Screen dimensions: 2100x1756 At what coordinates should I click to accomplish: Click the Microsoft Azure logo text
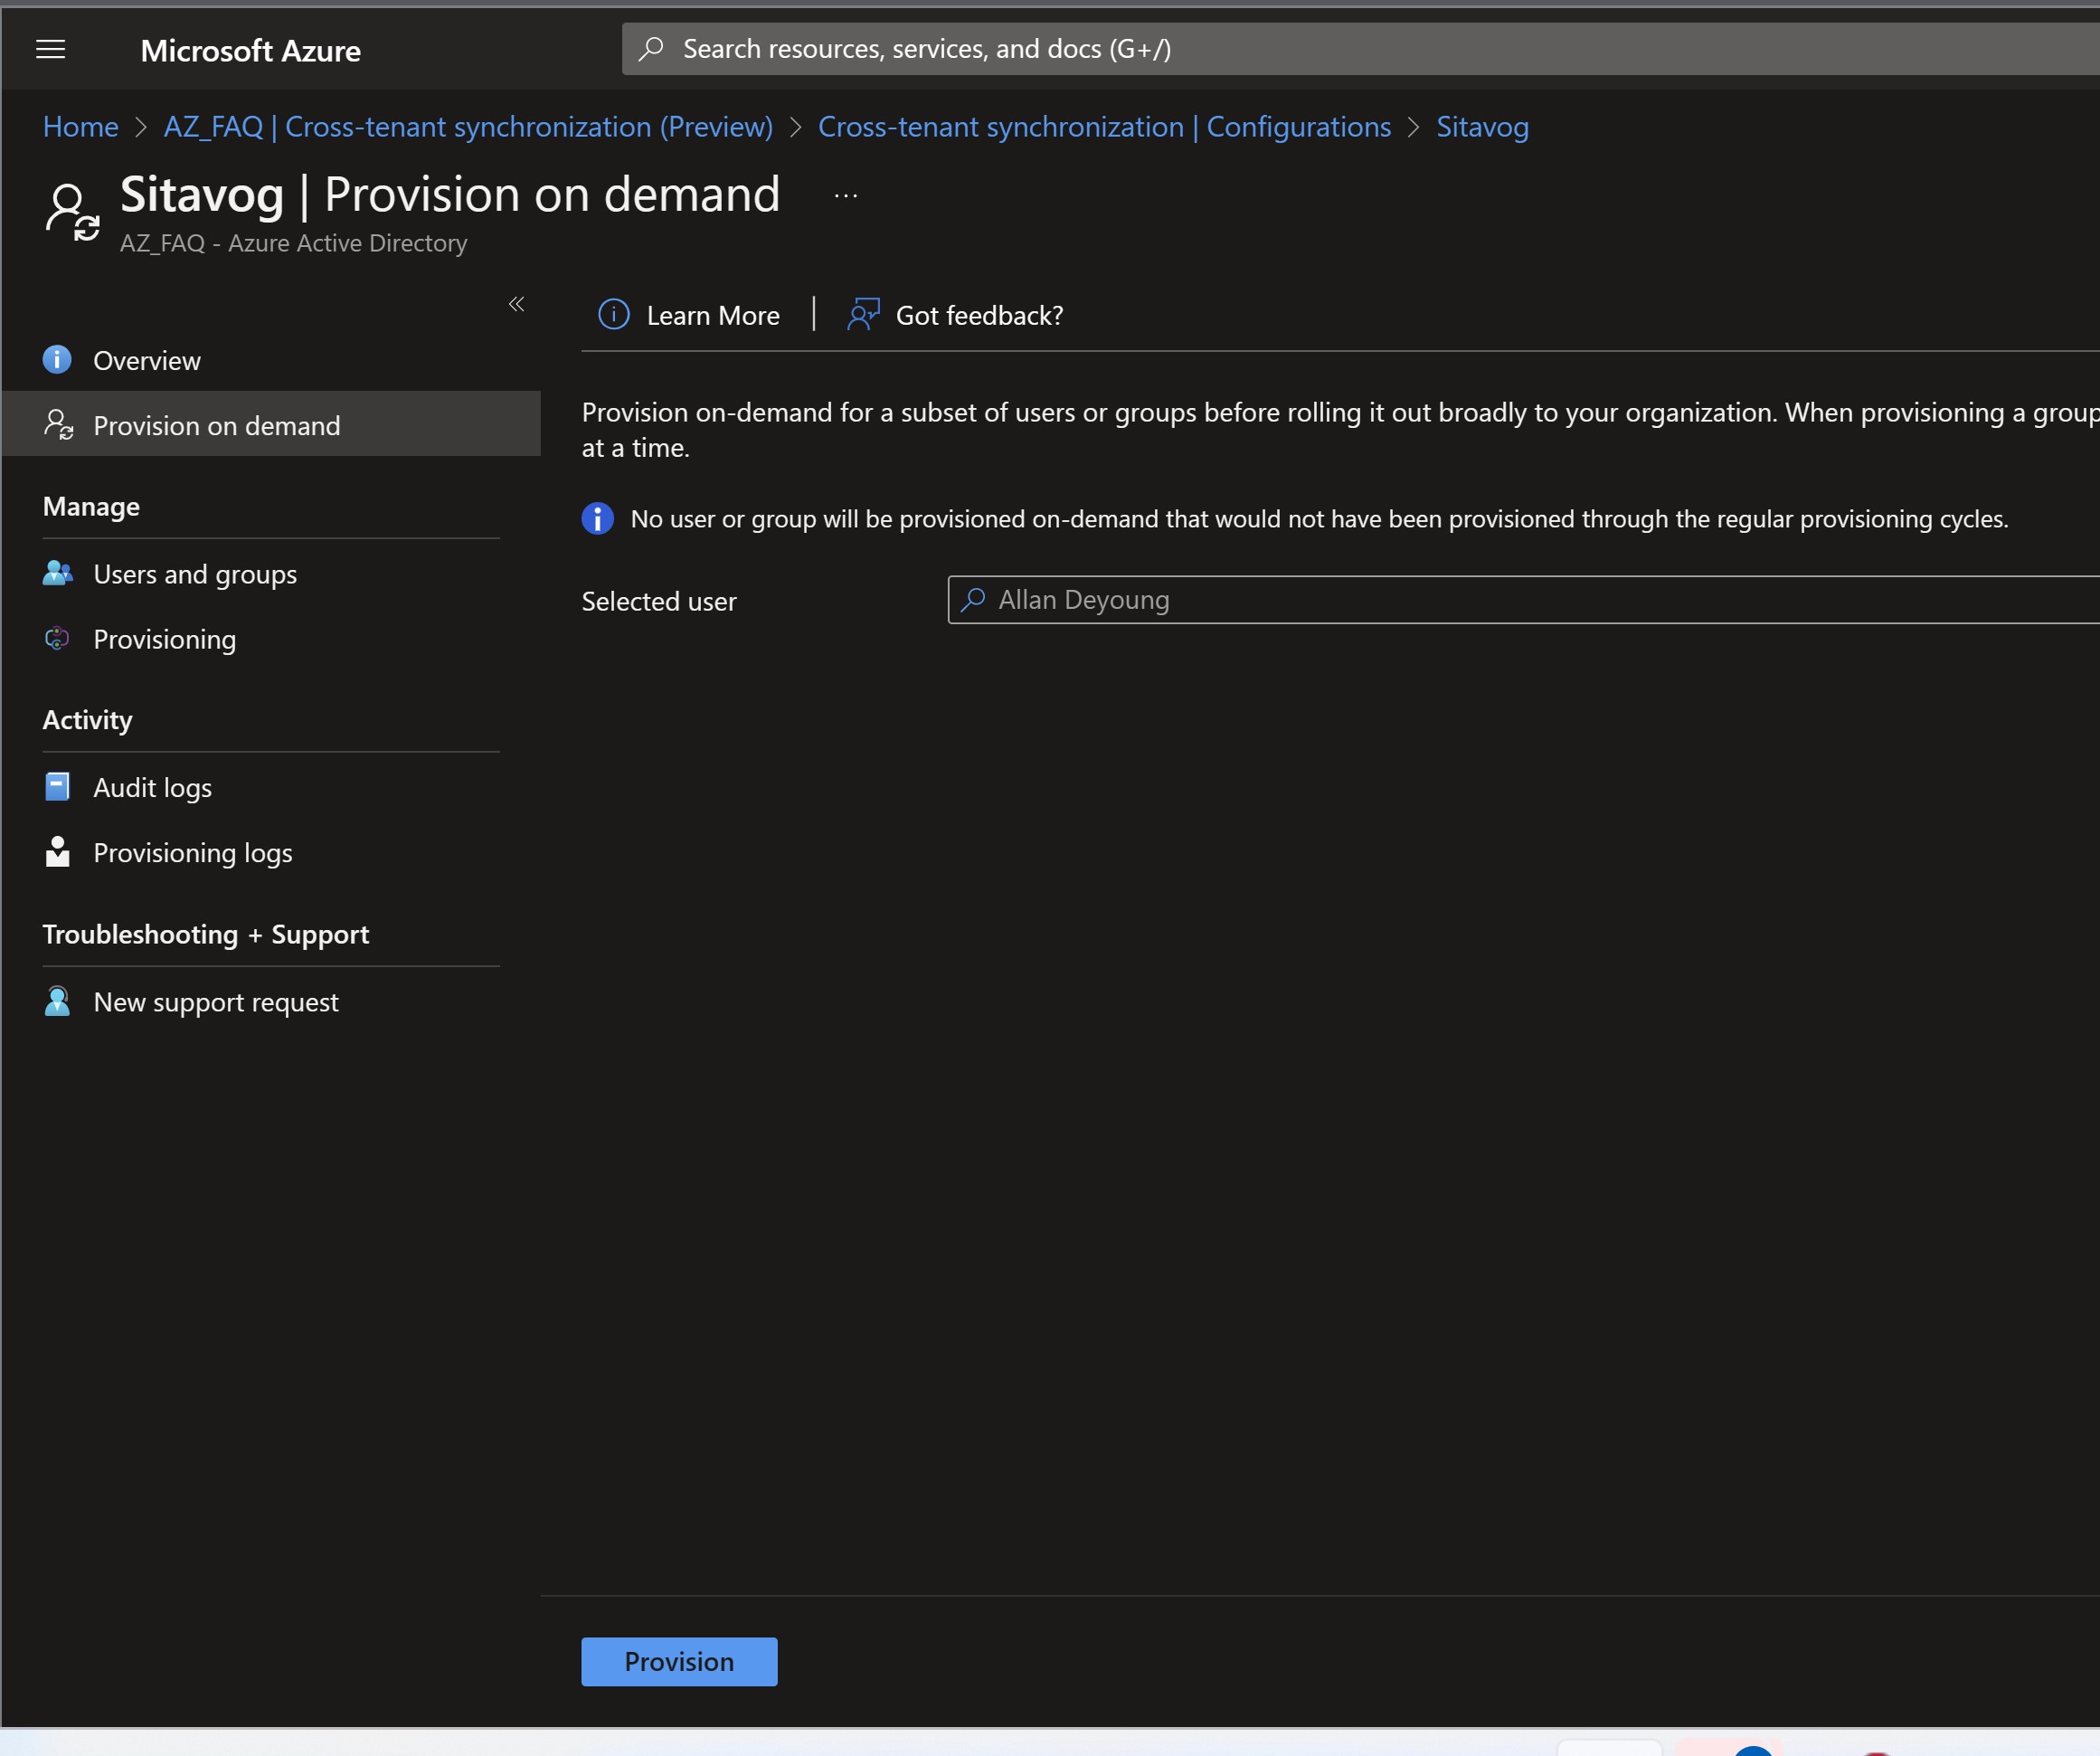(250, 50)
